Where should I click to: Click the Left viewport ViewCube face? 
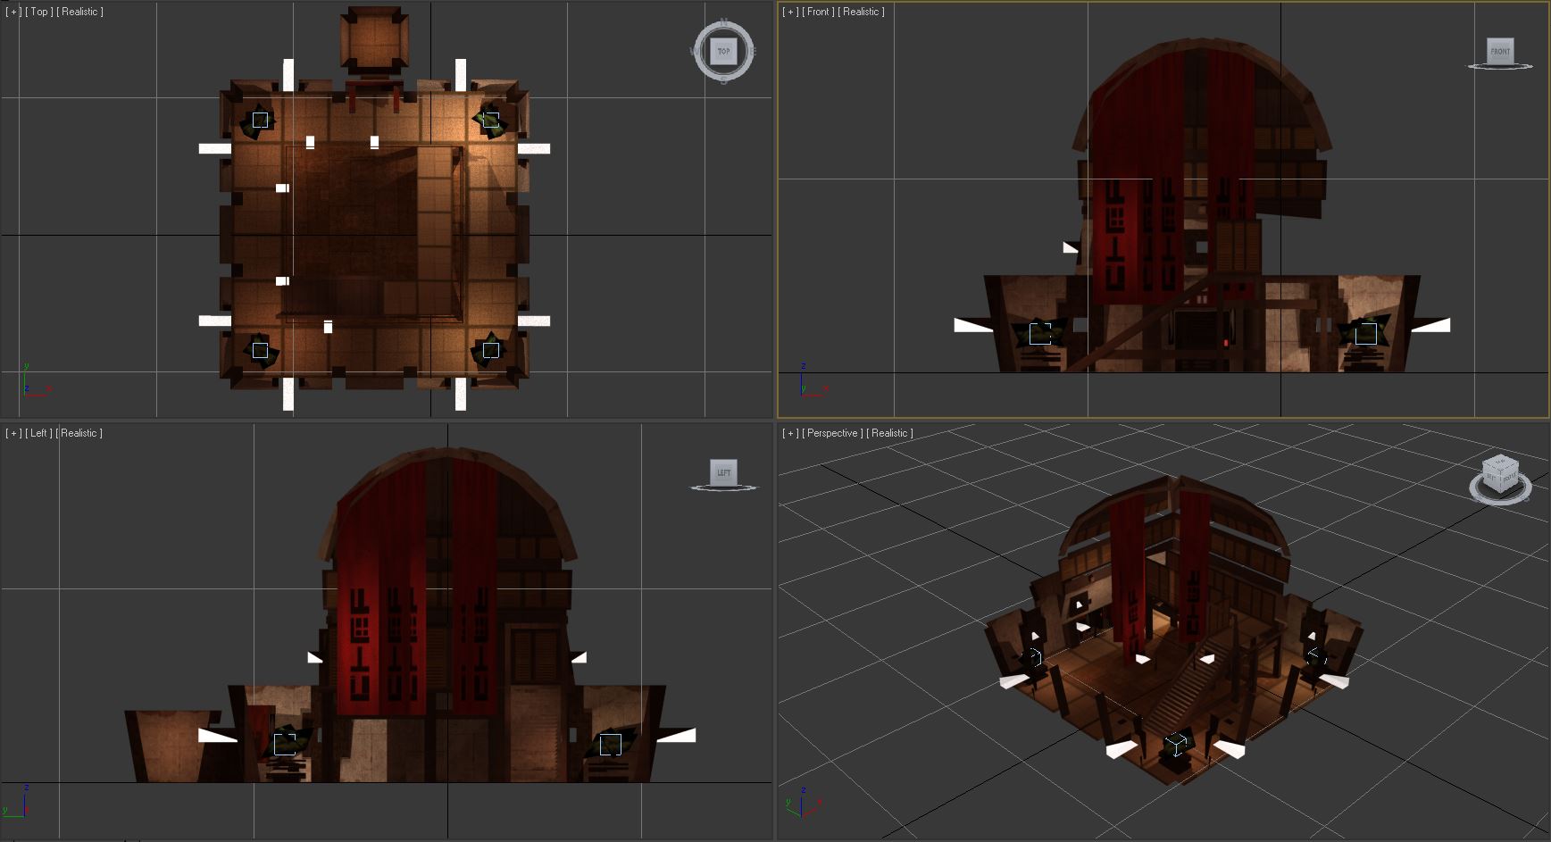(x=723, y=472)
